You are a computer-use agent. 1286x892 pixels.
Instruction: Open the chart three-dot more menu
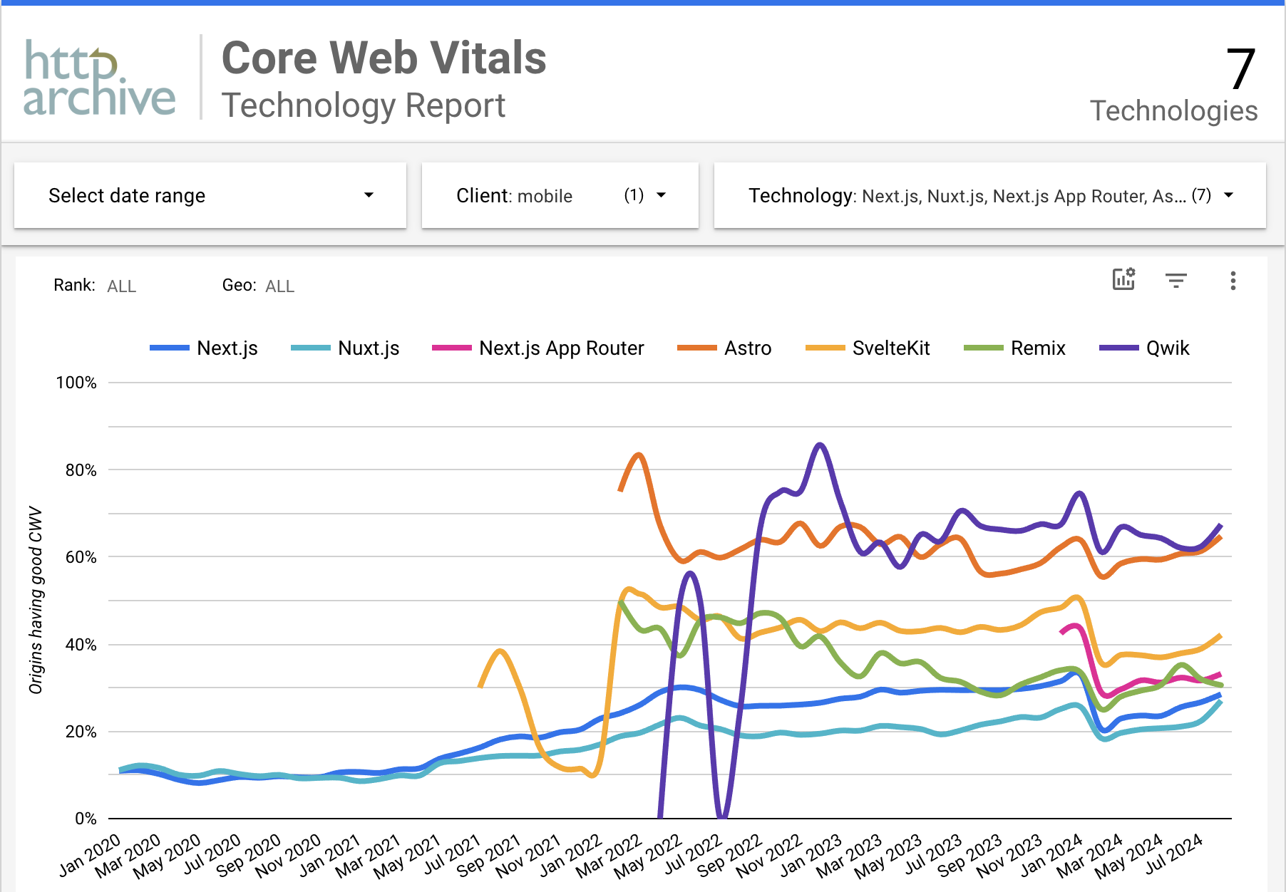tap(1233, 281)
